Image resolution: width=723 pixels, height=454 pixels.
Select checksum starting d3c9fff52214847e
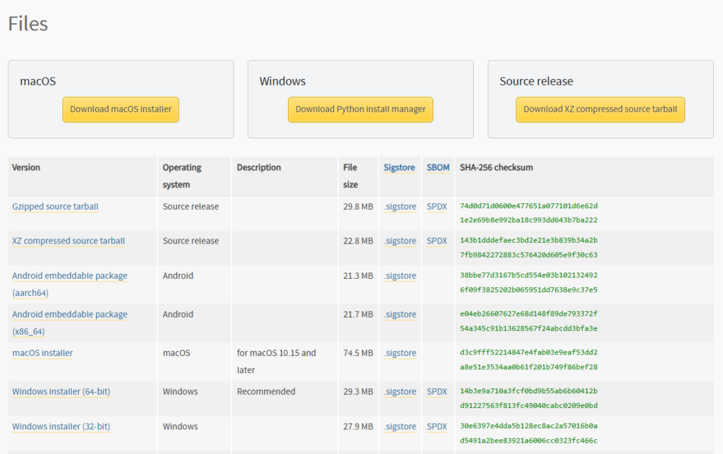pyautogui.click(x=528, y=360)
